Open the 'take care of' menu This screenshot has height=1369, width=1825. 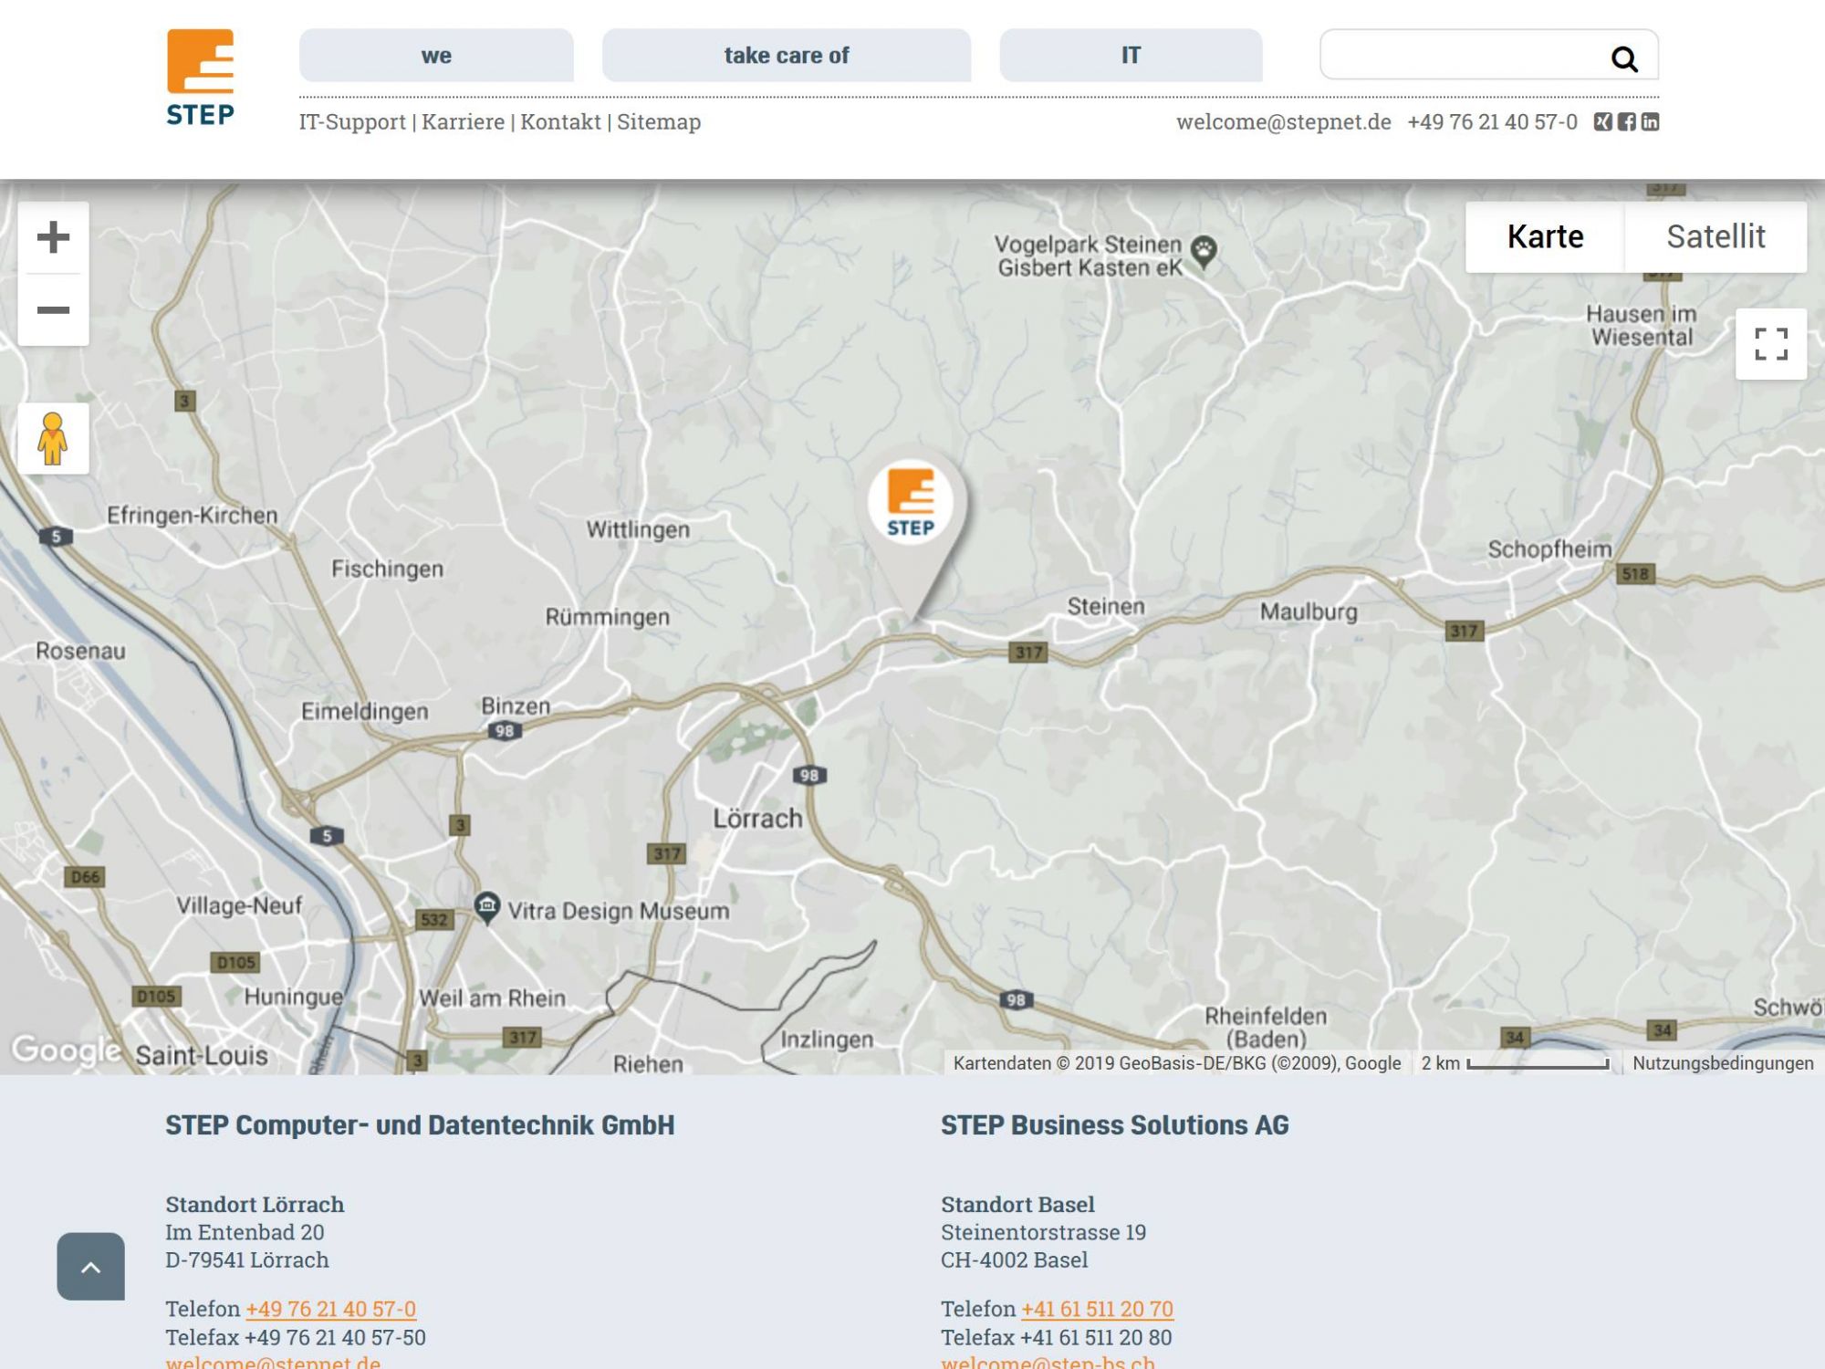click(x=786, y=56)
